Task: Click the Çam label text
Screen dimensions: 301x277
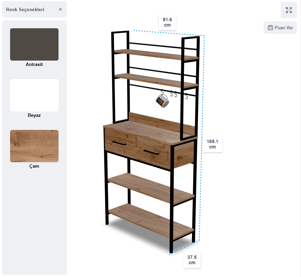Action: point(34,166)
